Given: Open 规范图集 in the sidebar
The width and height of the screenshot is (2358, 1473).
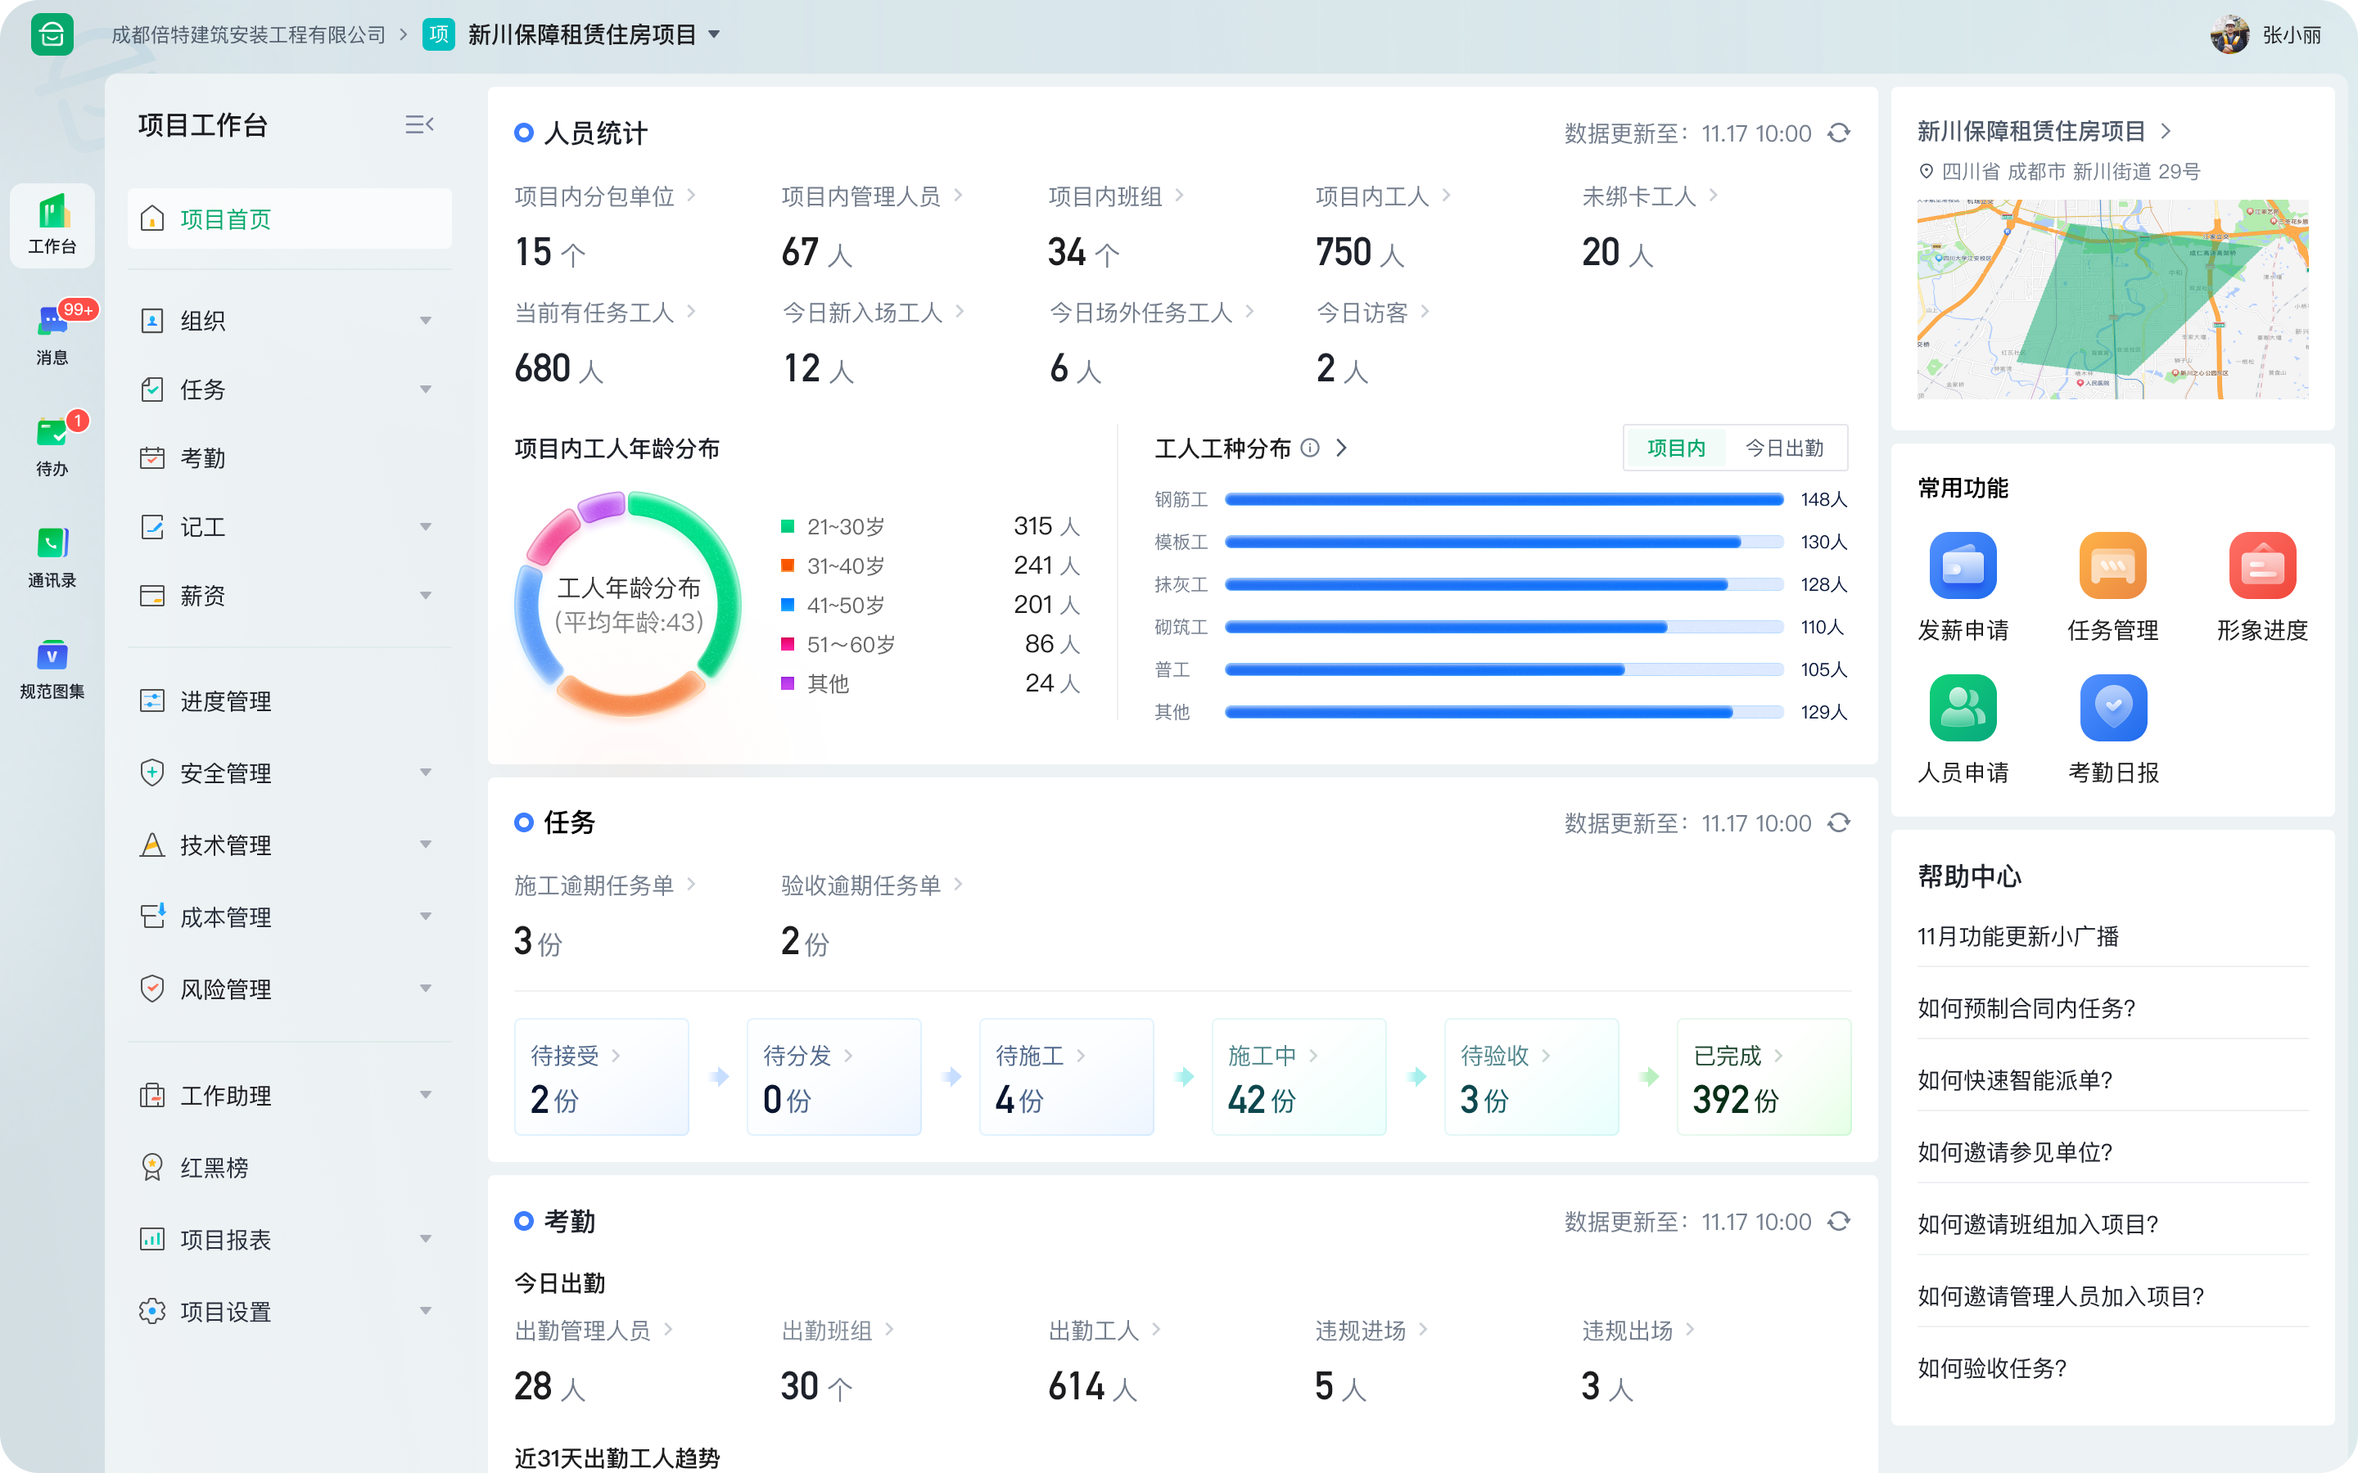Looking at the screenshot, I should 52,667.
